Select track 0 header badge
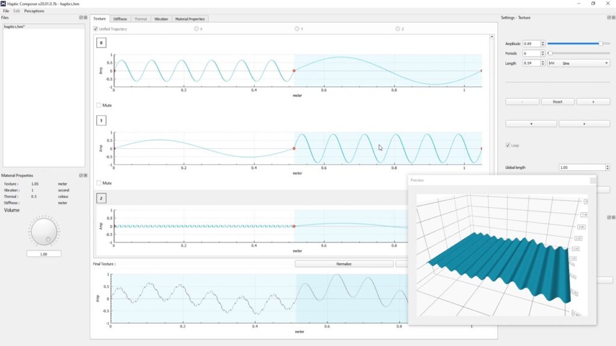The image size is (616, 346). point(101,43)
